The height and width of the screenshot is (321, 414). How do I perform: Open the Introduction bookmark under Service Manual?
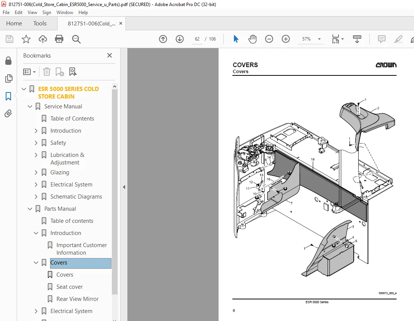(x=66, y=131)
